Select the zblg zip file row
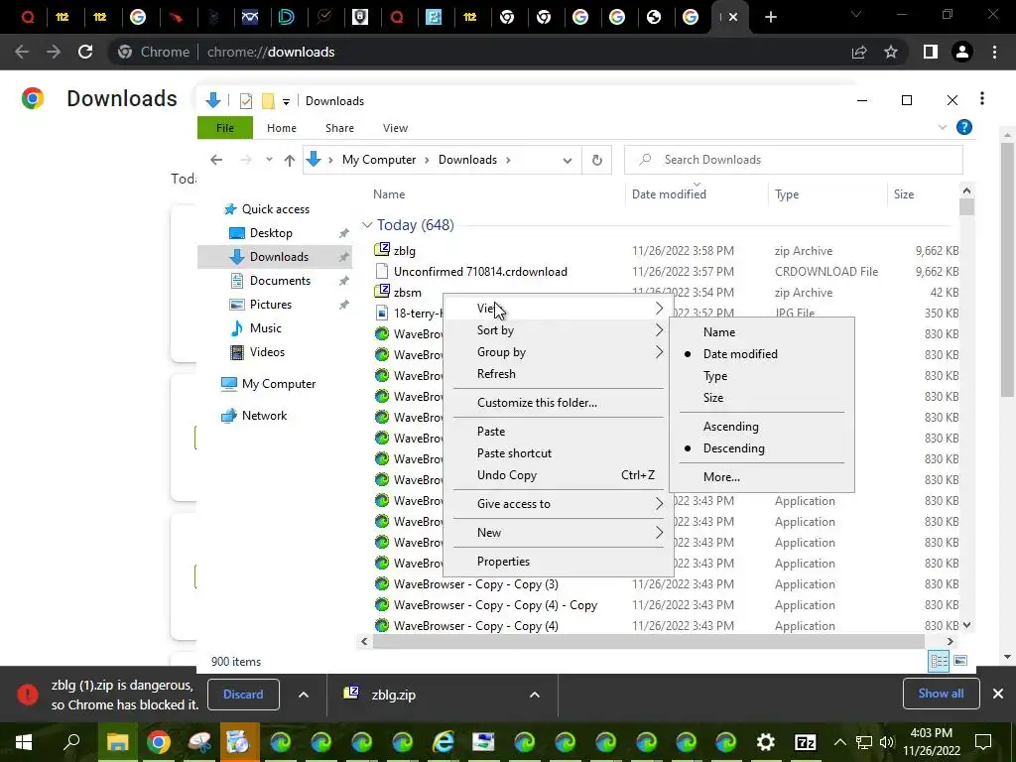The width and height of the screenshot is (1016, 762). [x=666, y=251]
